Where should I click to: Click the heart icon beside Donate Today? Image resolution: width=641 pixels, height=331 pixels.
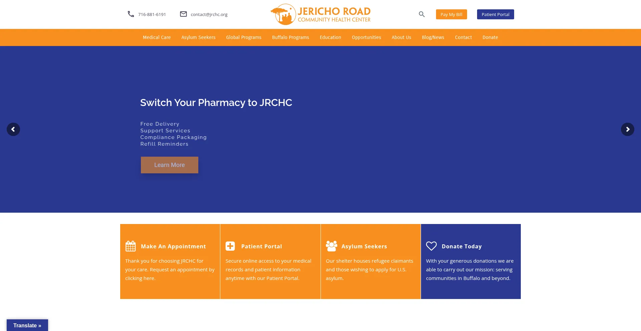point(431,246)
